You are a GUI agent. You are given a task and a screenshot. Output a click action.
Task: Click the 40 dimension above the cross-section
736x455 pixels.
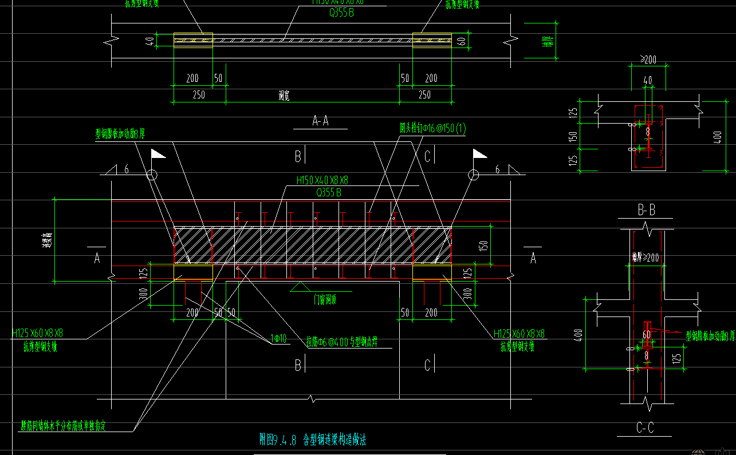pyautogui.click(x=648, y=81)
